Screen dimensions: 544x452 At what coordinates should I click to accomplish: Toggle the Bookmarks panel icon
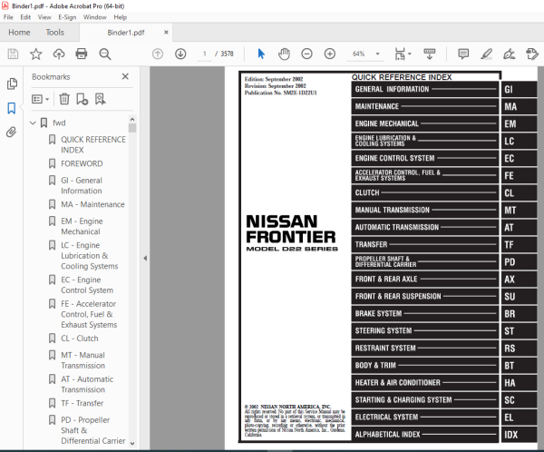[12, 108]
